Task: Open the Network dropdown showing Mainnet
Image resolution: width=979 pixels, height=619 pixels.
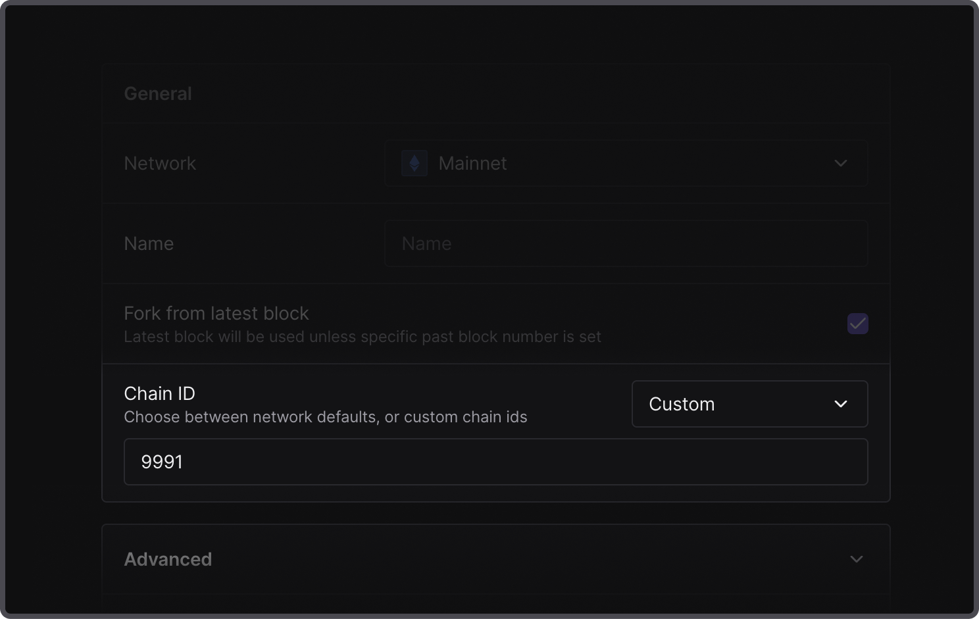Action: (625, 163)
